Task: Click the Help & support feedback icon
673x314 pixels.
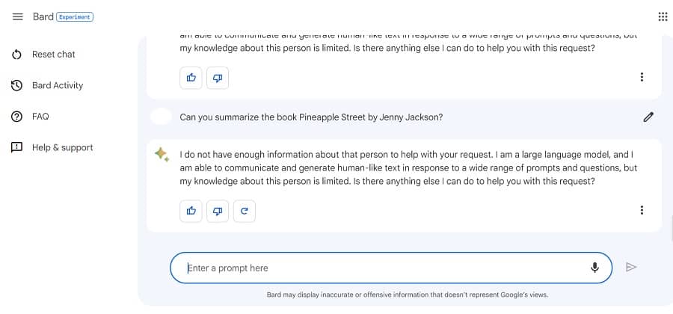Action: (16, 147)
